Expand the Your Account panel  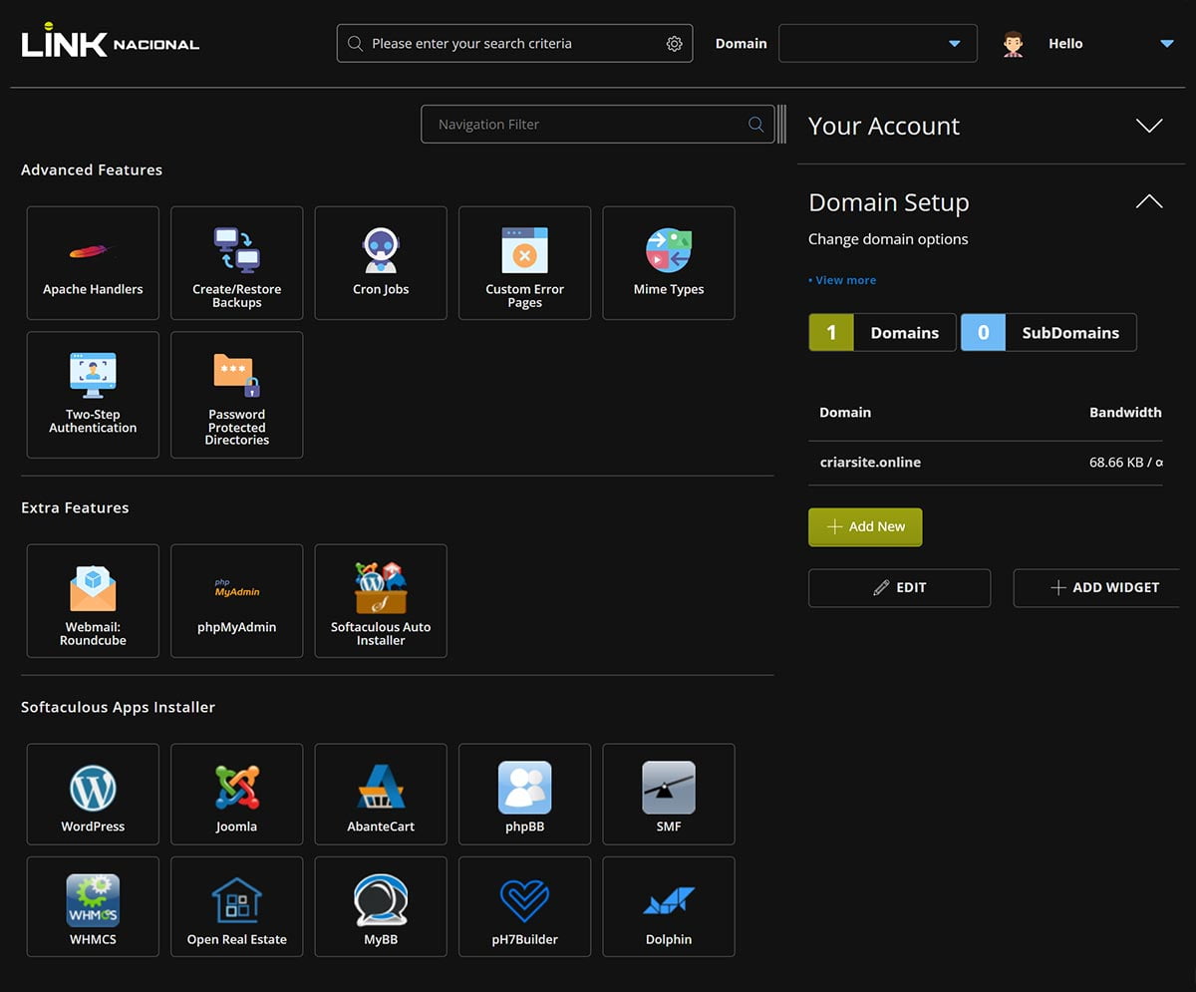pyautogui.click(x=1148, y=126)
